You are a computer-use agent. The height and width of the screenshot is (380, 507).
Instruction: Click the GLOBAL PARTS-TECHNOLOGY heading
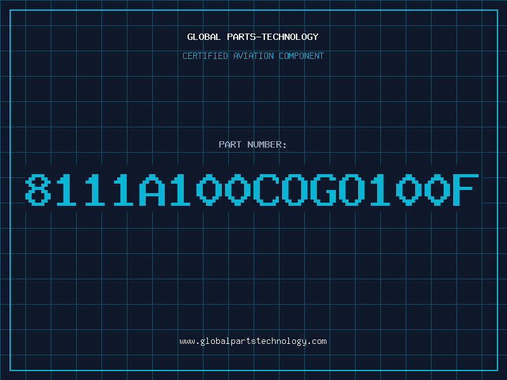(x=253, y=37)
